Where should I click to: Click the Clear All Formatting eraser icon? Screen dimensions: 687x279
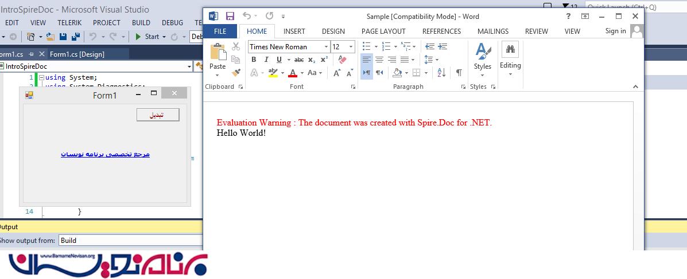coord(342,60)
